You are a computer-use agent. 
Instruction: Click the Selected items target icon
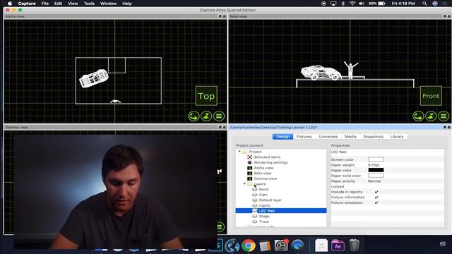249,157
